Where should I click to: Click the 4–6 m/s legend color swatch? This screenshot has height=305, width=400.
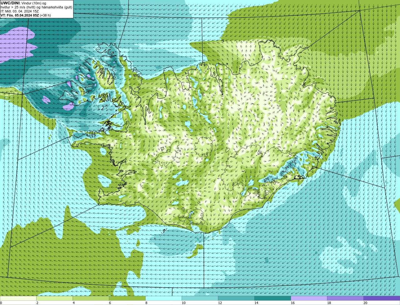[91, 298]
